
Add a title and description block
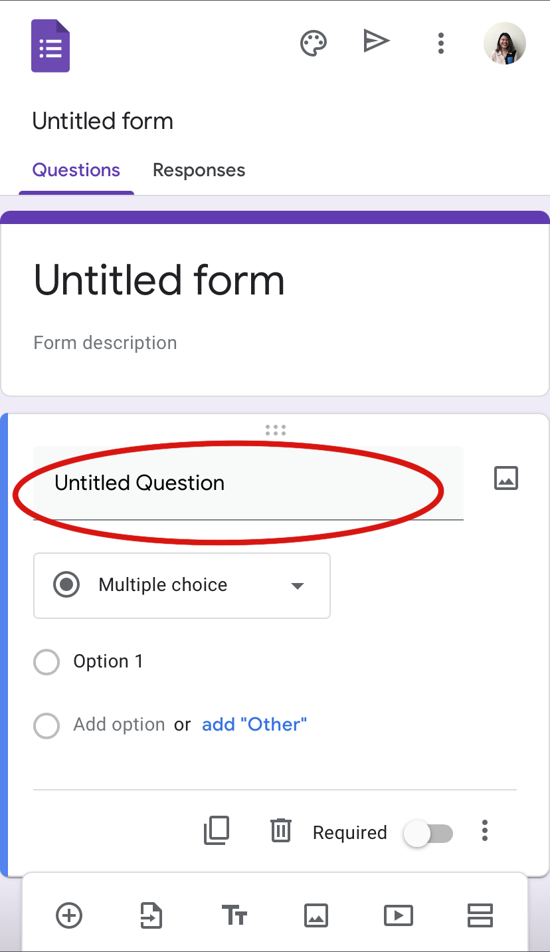234,915
